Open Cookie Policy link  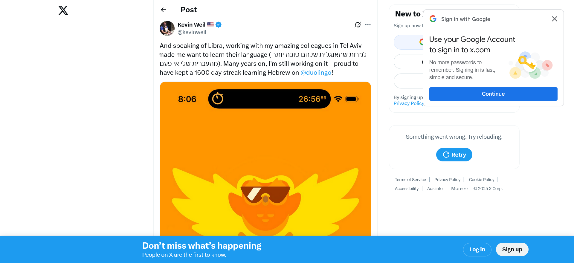point(482,180)
